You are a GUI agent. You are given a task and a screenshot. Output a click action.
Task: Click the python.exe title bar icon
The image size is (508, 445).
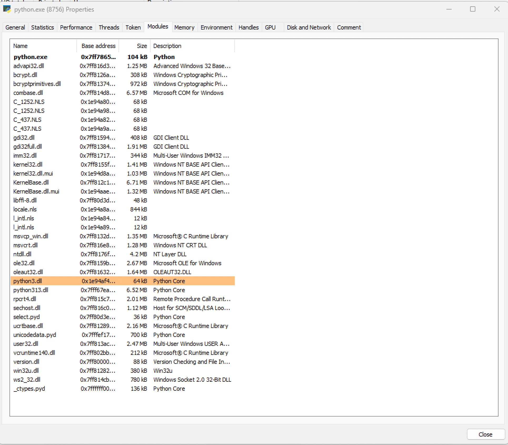click(x=7, y=9)
